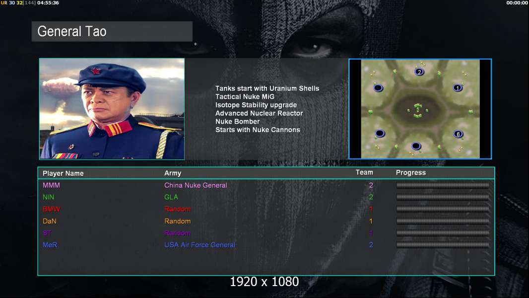
Task: Click ST's loading progress bar
Action: coord(443,233)
